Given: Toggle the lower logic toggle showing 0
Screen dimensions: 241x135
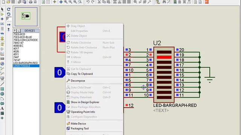Looking at the screenshot, I should pyautogui.click(x=60, y=108).
